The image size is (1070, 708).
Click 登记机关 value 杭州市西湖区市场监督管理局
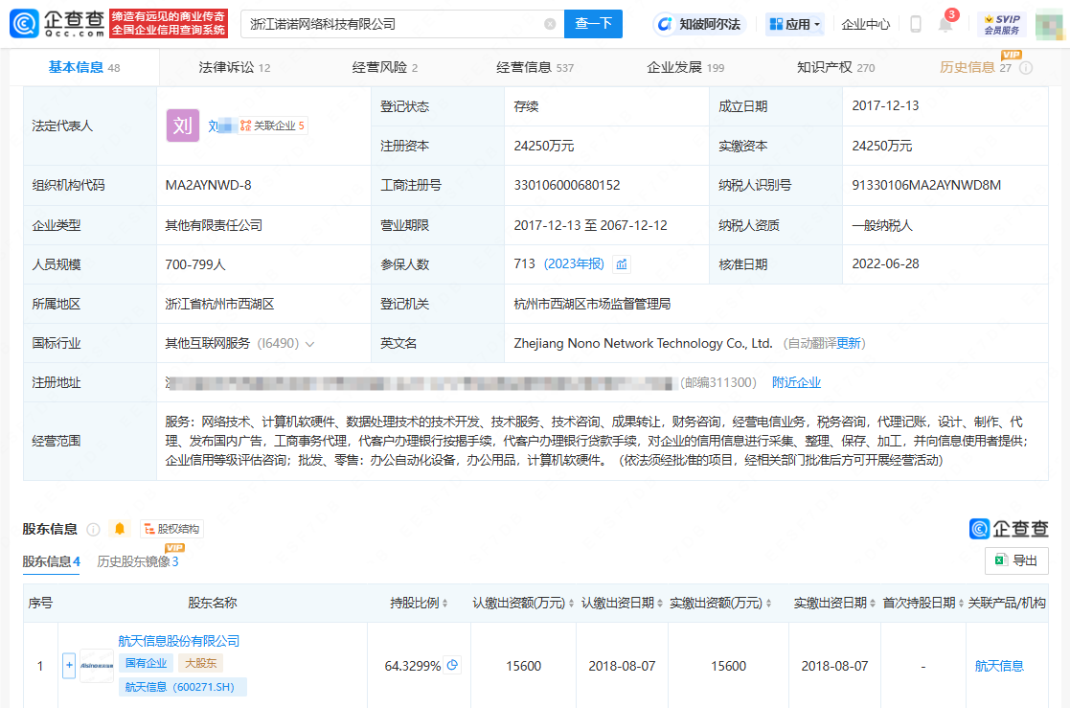click(x=592, y=304)
